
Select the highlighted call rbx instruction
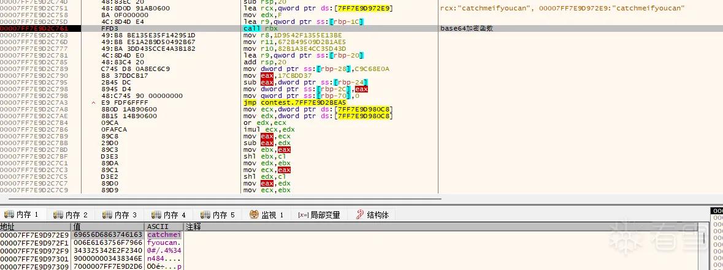point(261,29)
